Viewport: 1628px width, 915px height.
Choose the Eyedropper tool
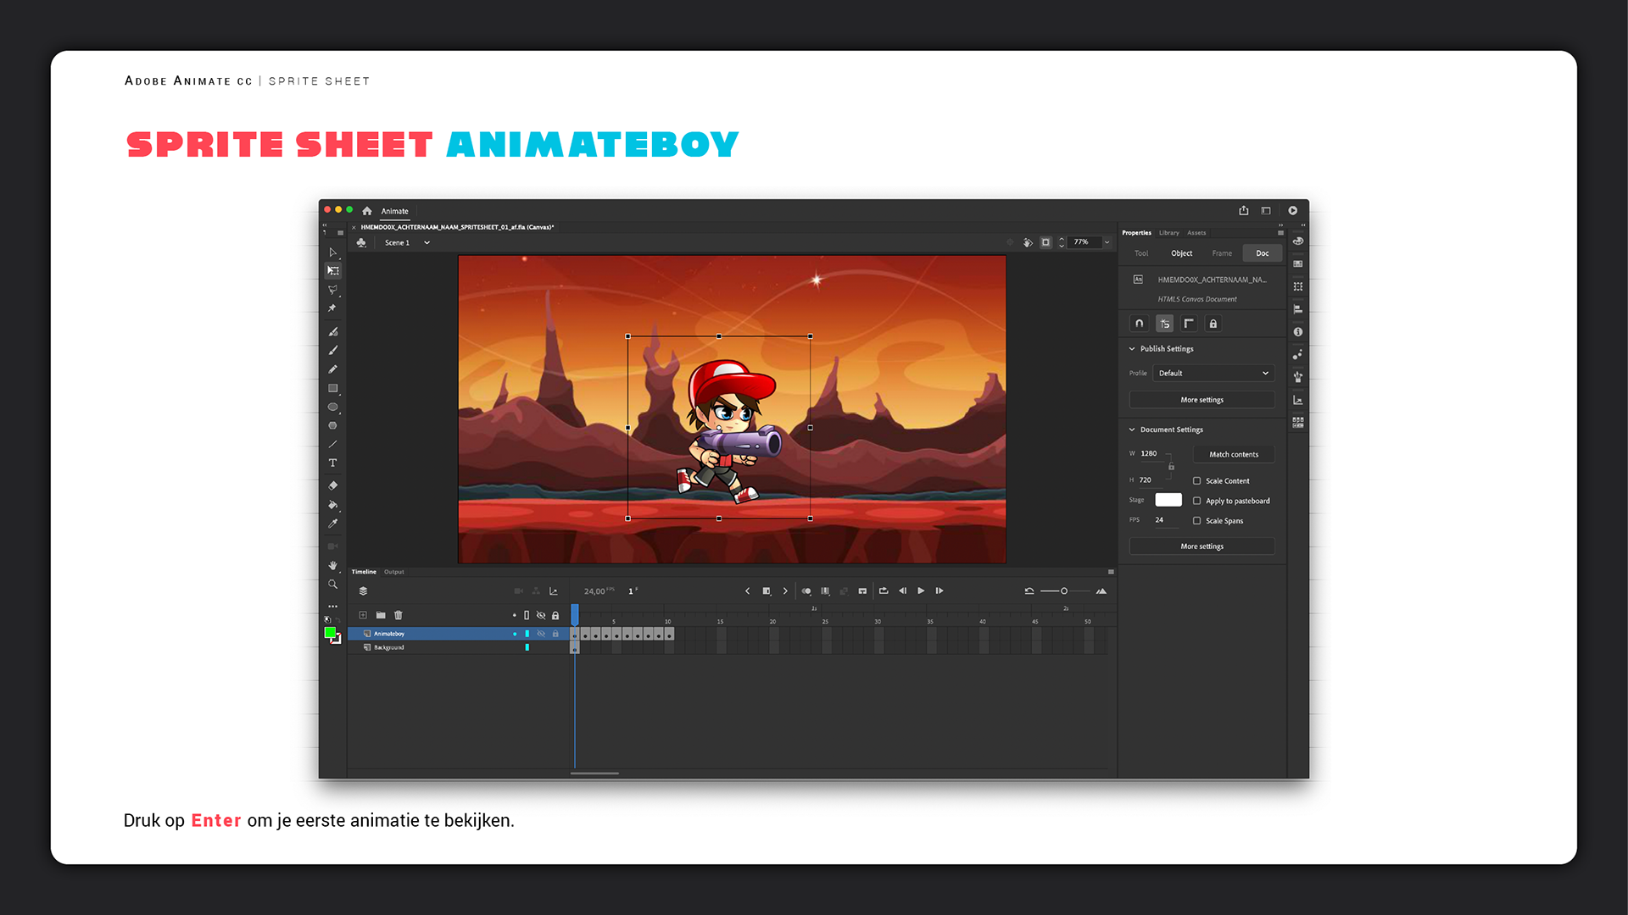click(333, 524)
